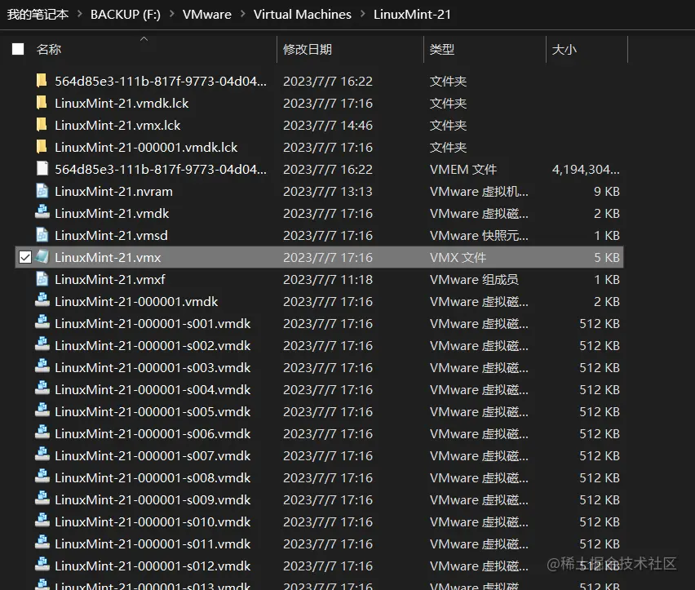
Task: Click the folder icon of the 564d85e3 folder
Action: [x=42, y=81]
